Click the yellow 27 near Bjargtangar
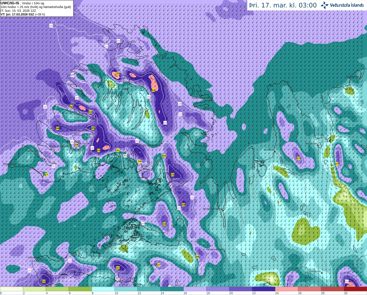The width and height of the screenshot is (367, 295). click(x=46, y=174)
